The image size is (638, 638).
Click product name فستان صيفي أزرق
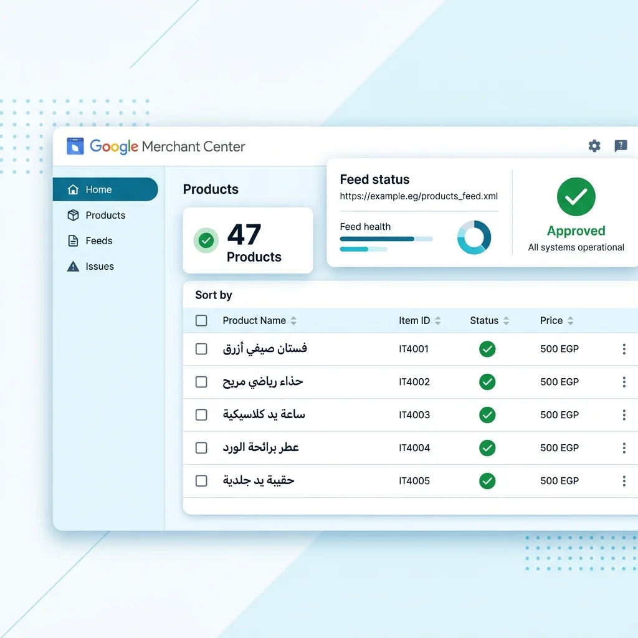click(x=265, y=349)
